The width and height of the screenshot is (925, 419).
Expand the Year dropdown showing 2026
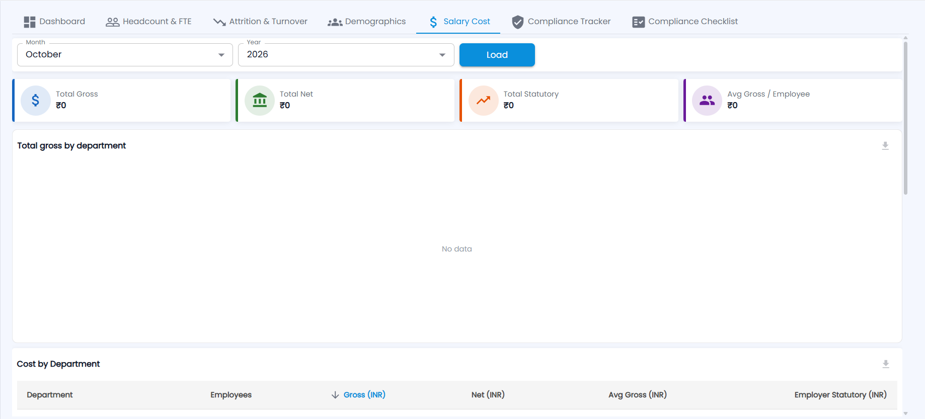point(346,55)
